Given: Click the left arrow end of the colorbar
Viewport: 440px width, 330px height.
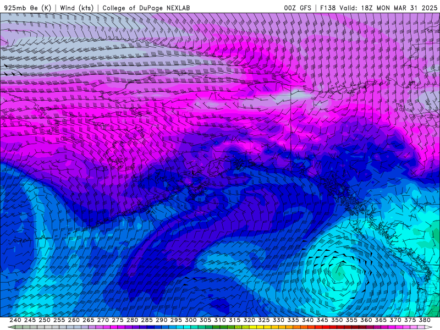Looking at the screenshot, I should pyautogui.click(x=11, y=327).
